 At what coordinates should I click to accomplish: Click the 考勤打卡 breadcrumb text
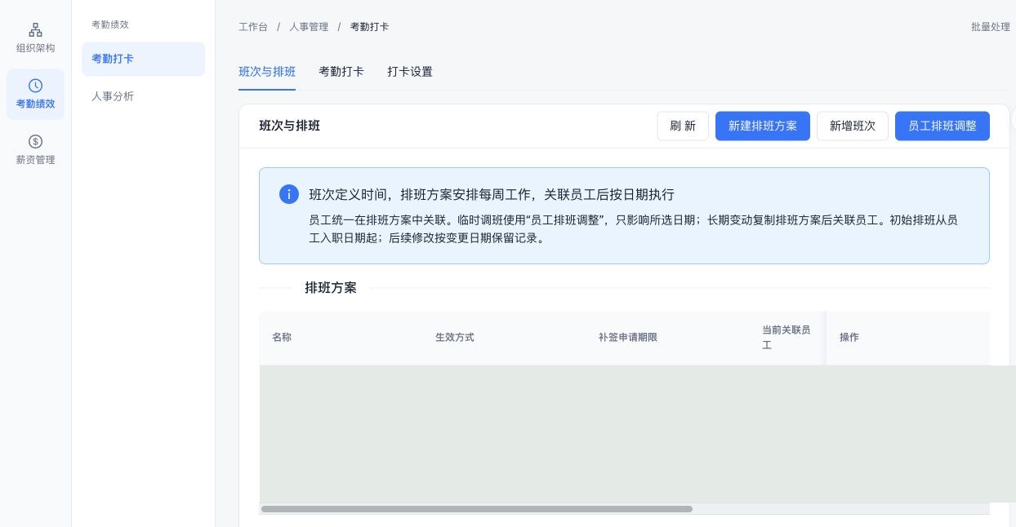point(369,27)
